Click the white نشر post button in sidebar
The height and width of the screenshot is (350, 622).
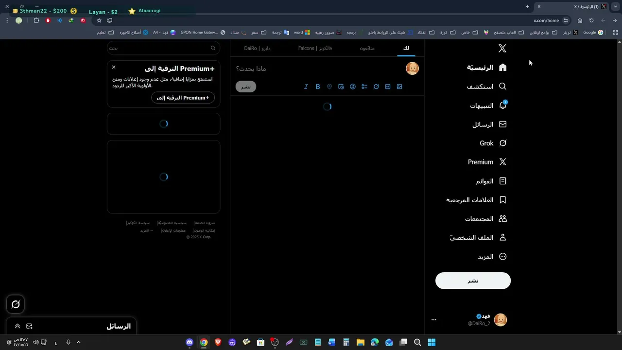click(473, 280)
